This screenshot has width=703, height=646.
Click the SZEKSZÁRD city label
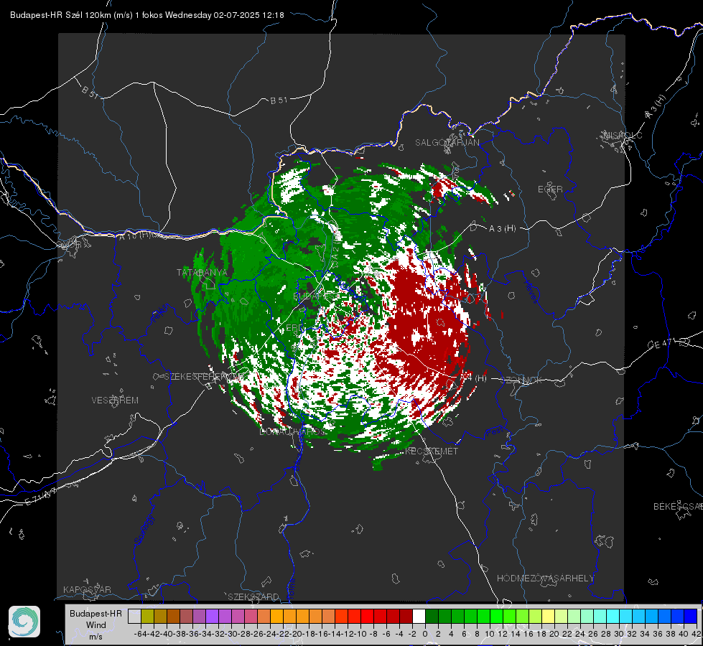point(253,596)
